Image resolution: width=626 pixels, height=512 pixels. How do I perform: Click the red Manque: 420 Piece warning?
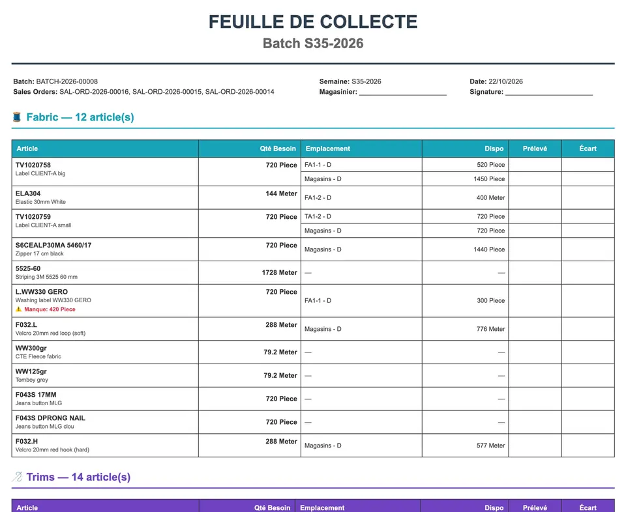coord(50,309)
